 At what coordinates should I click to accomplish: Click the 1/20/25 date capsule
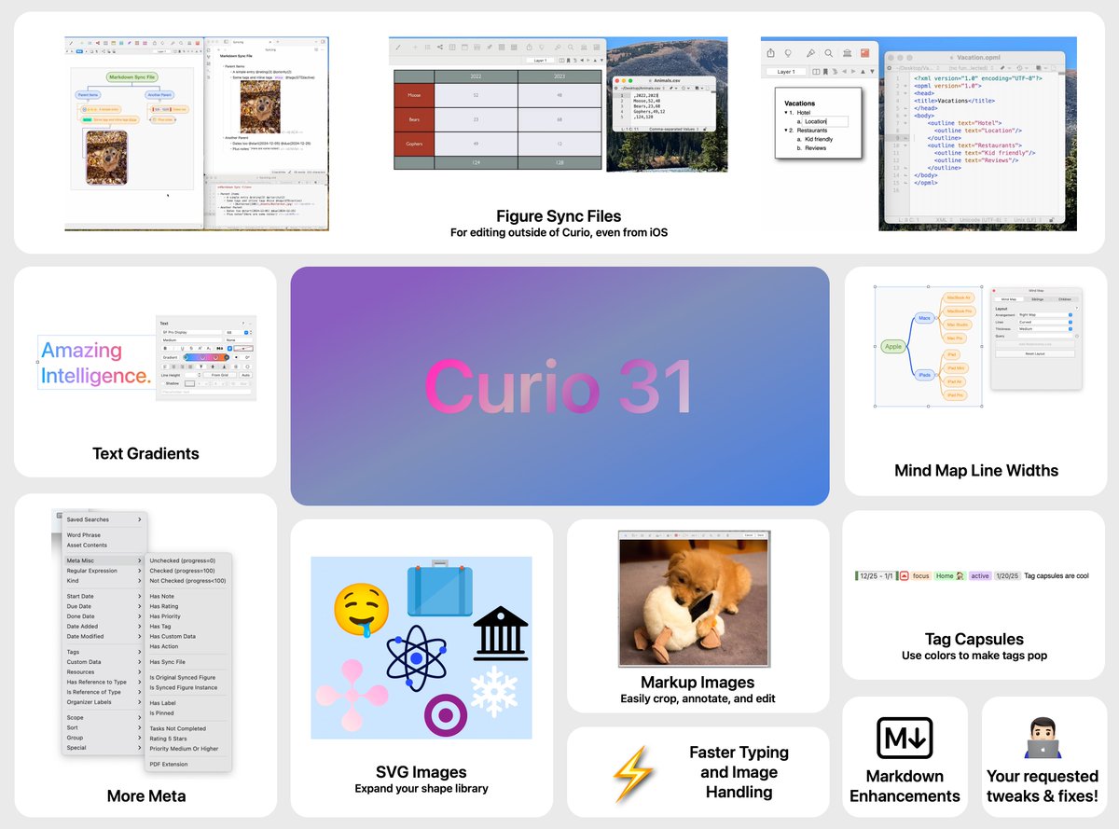tap(1007, 576)
